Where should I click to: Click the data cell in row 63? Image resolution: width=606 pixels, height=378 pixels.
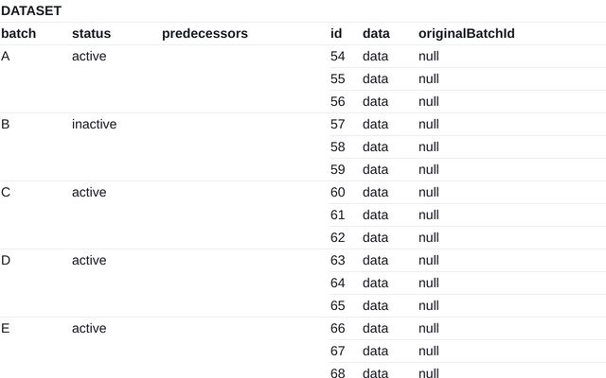tap(376, 260)
